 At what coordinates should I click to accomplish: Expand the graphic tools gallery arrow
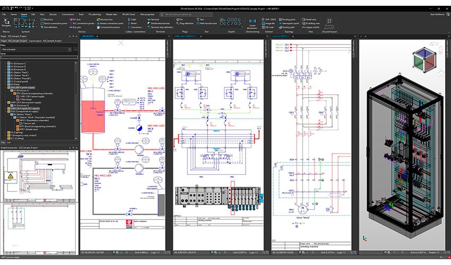click(x=242, y=26)
